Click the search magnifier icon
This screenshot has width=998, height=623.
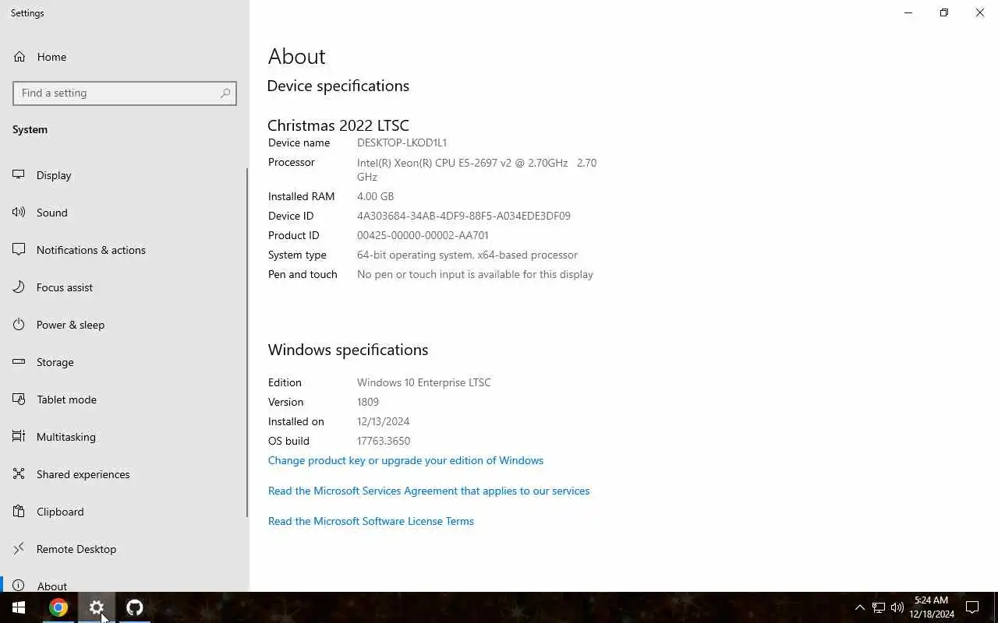(225, 93)
